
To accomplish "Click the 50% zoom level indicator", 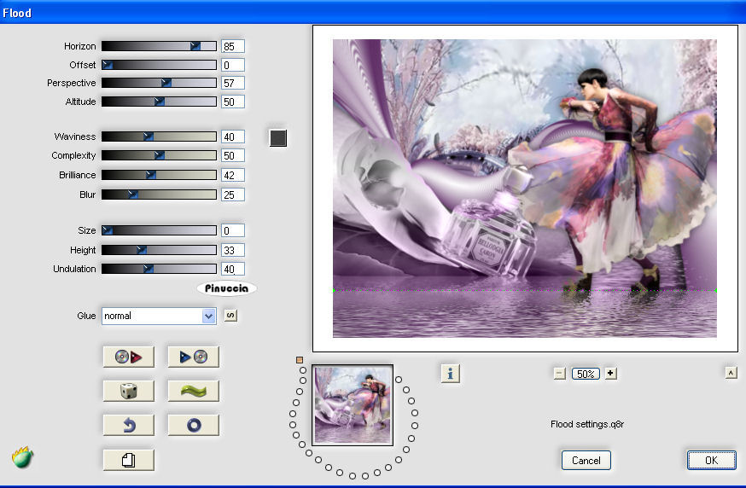I will pyautogui.click(x=586, y=374).
